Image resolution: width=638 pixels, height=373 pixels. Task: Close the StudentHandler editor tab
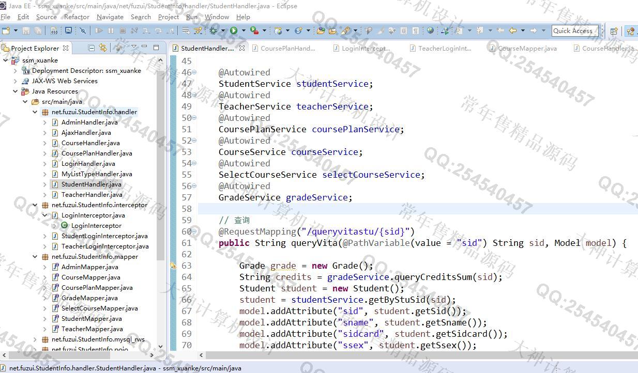[x=241, y=48]
